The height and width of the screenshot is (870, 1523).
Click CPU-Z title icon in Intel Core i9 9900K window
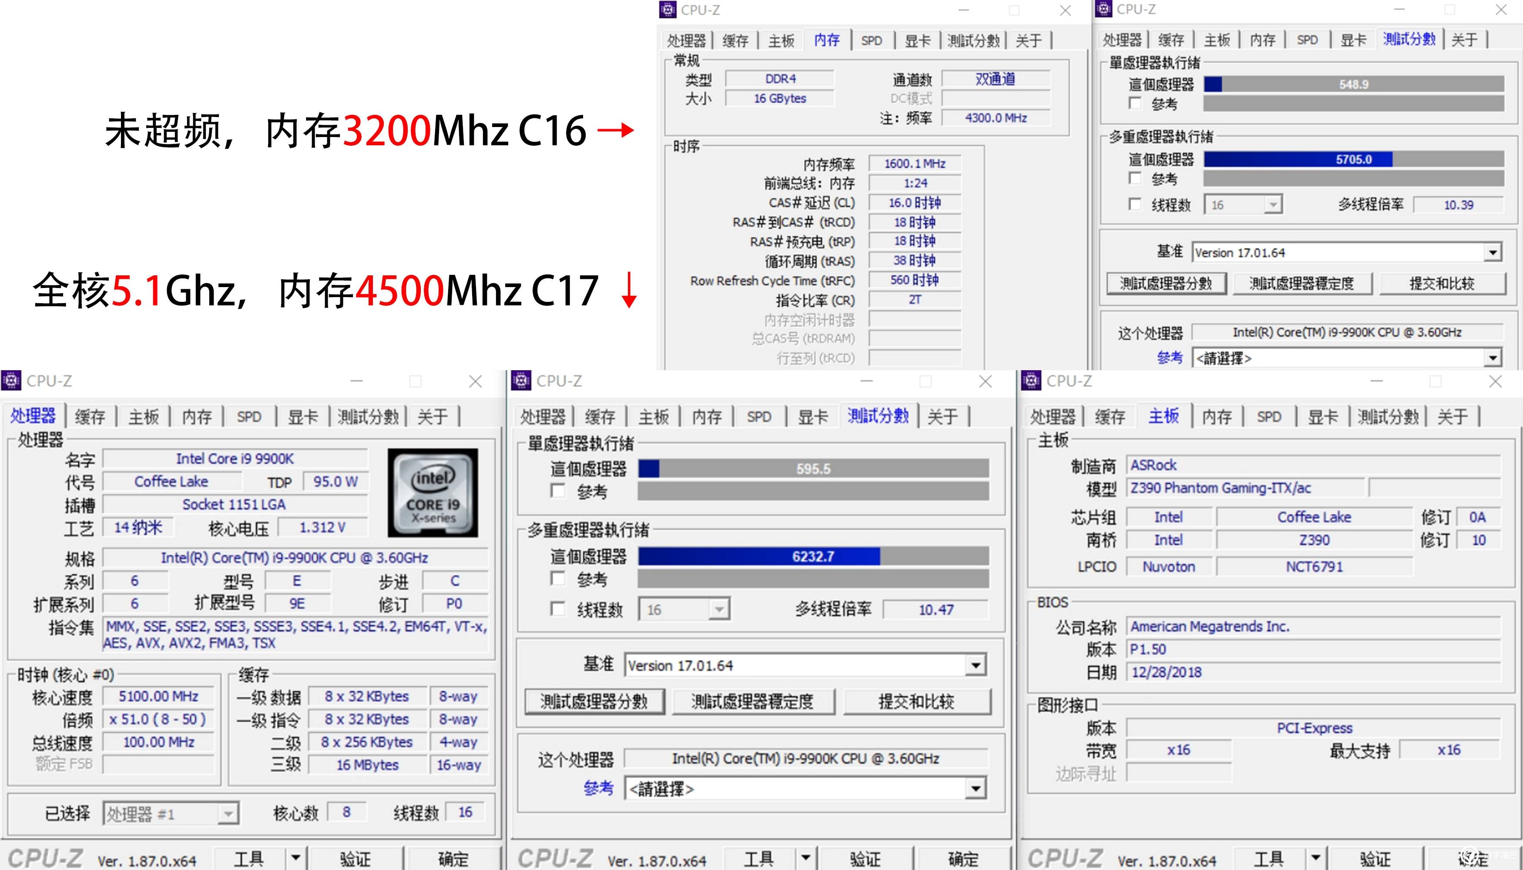11,381
